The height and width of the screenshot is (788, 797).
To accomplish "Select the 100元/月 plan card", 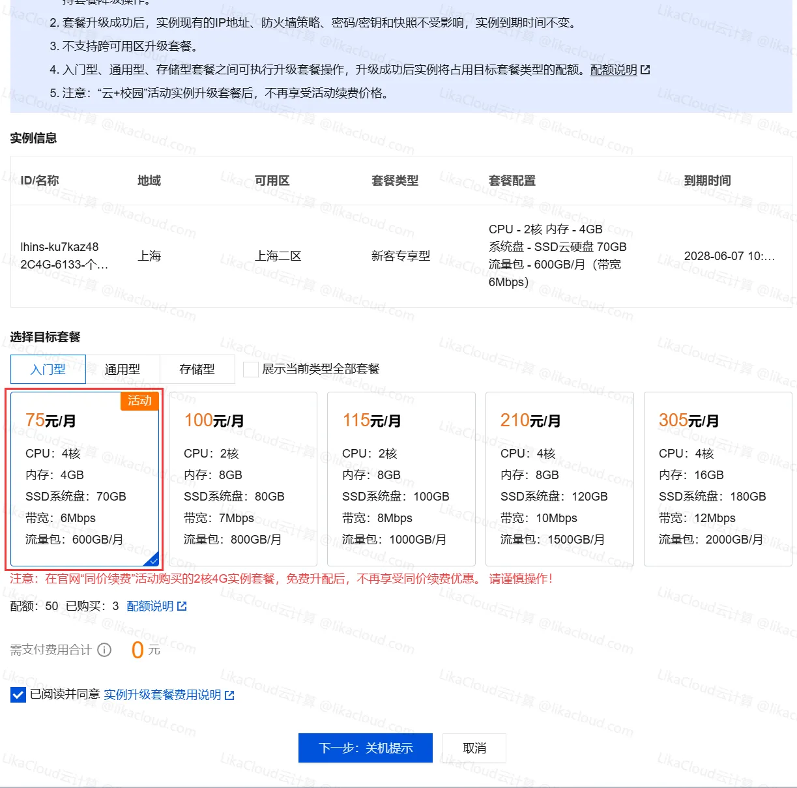I will tap(242, 479).
